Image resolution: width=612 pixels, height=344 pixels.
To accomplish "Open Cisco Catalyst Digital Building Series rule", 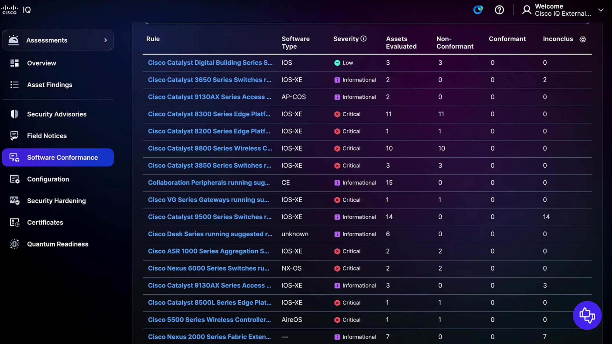I will [210, 63].
